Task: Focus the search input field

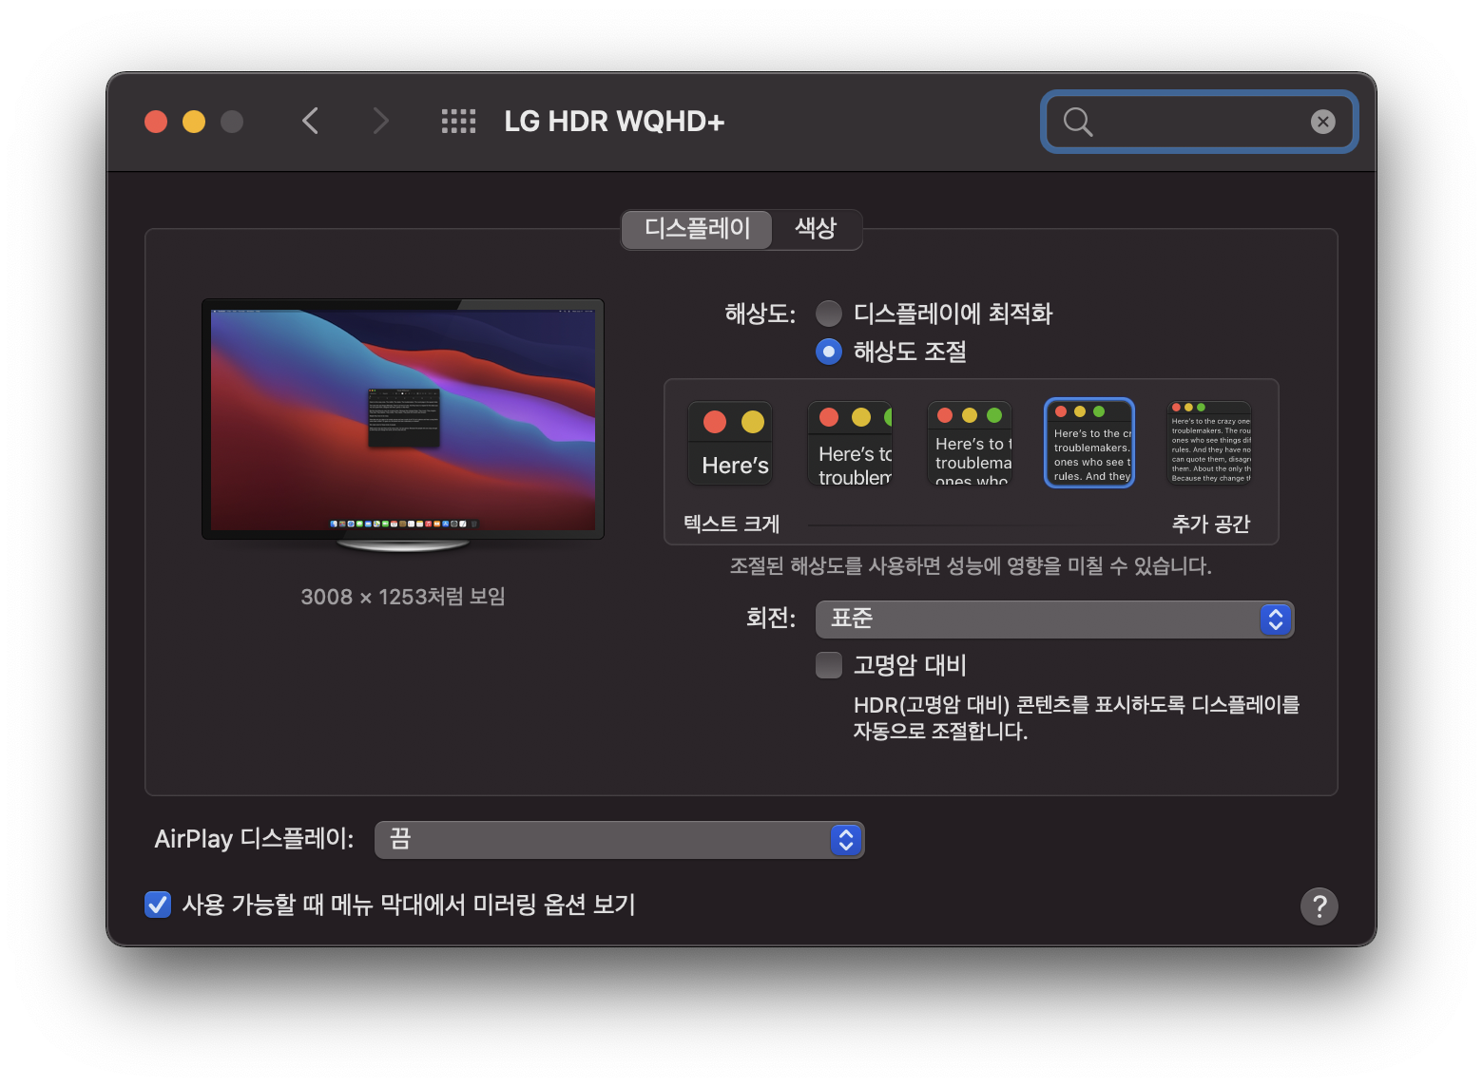Action: [1200, 122]
